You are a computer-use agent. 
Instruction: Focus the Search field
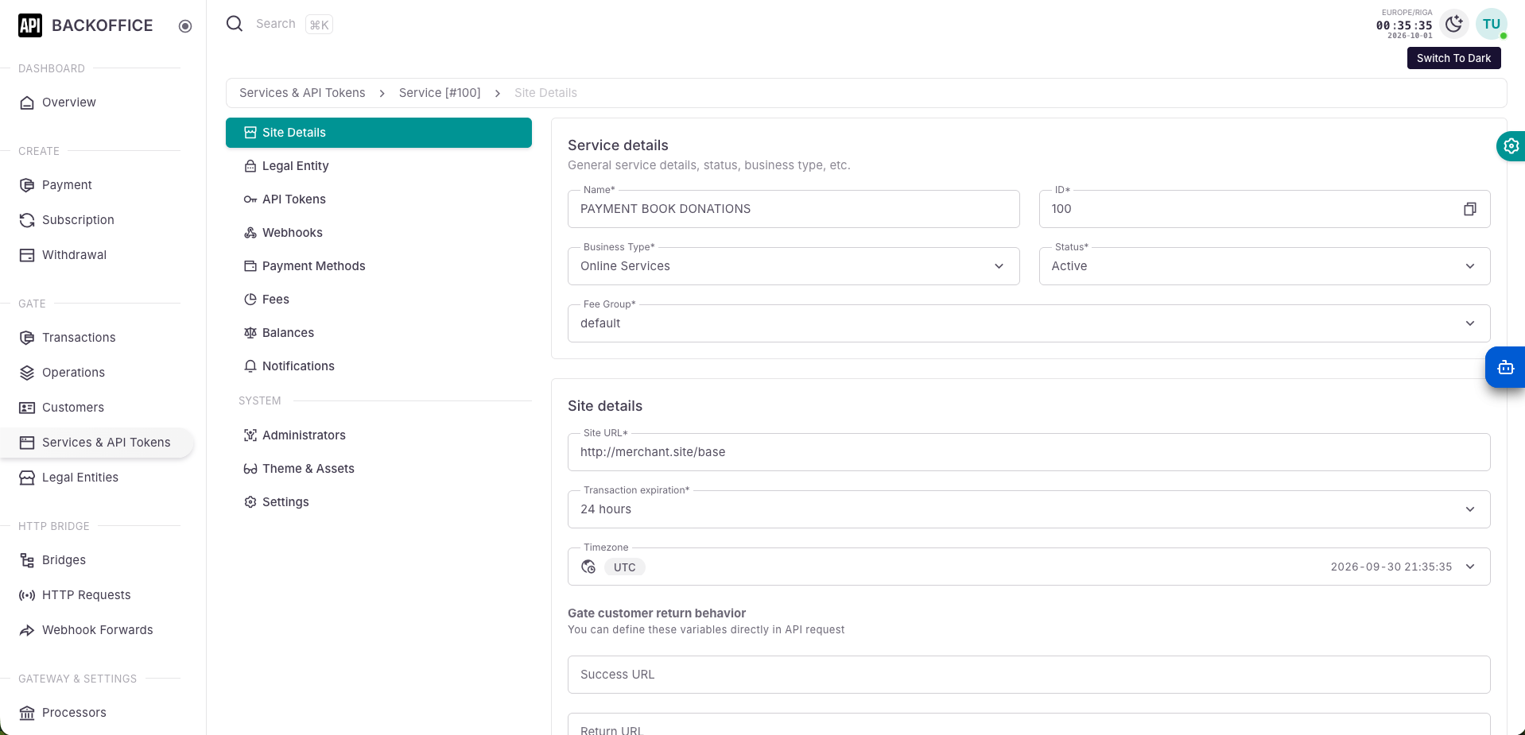[x=276, y=24]
